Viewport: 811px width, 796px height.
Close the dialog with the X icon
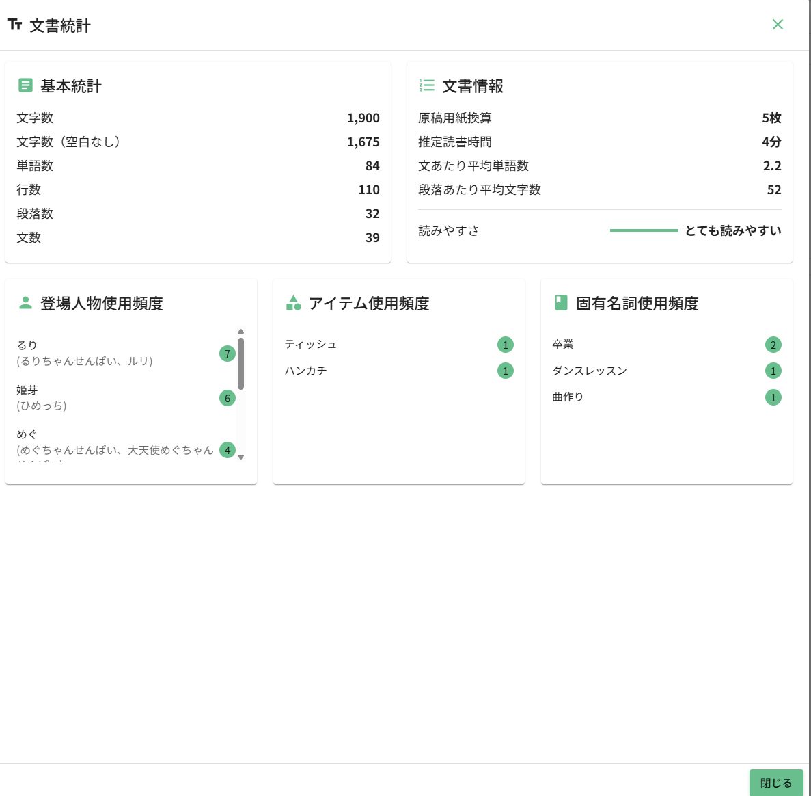point(778,25)
